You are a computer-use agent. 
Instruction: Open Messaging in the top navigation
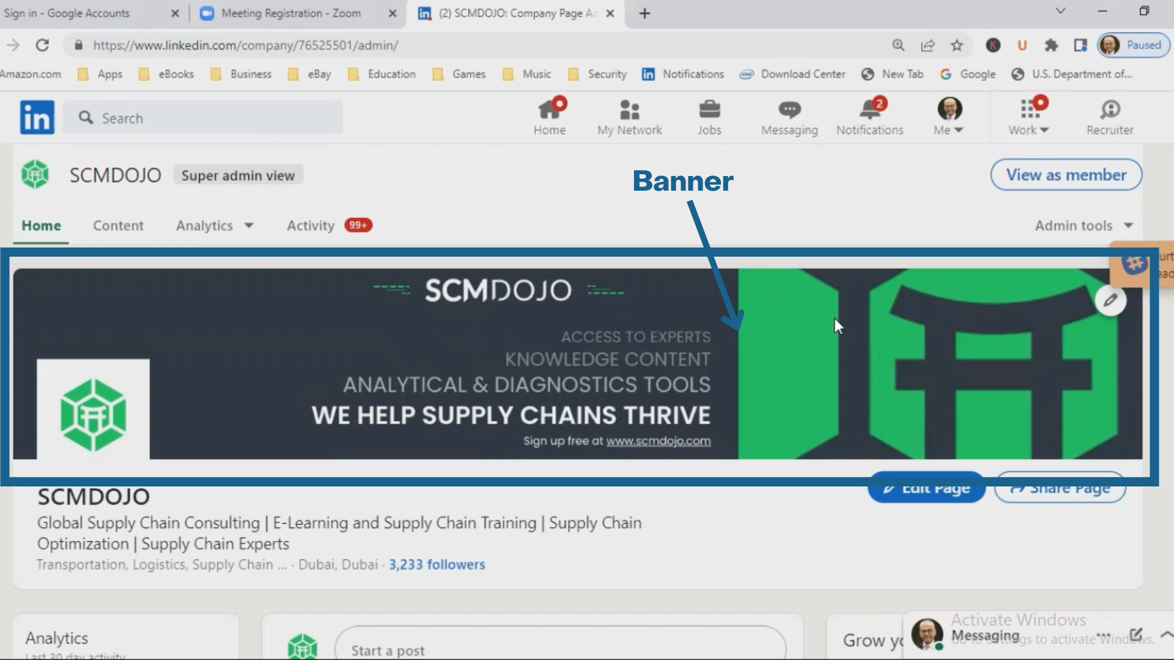tap(789, 117)
